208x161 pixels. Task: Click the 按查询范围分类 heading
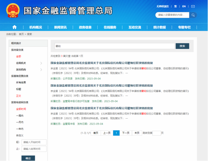(x=20, y=76)
